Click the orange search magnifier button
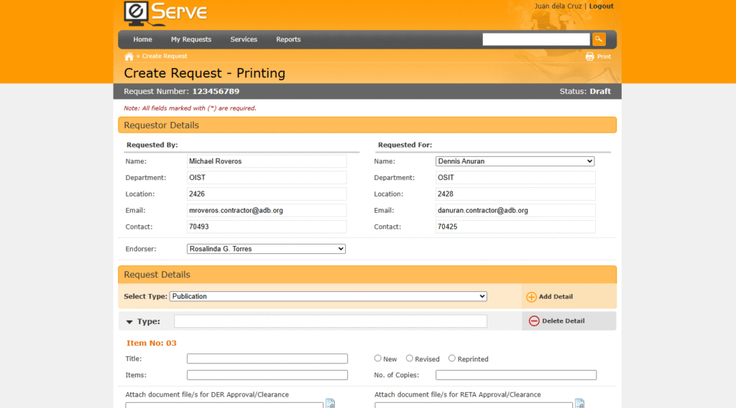This screenshot has height=408, width=736. [598, 39]
